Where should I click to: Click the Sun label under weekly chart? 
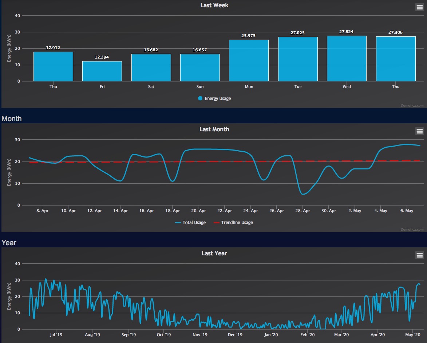click(x=200, y=87)
